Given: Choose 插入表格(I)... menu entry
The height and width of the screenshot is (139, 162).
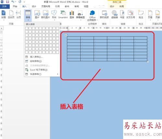Looking at the screenshot, I should click(x=42, y=57).
